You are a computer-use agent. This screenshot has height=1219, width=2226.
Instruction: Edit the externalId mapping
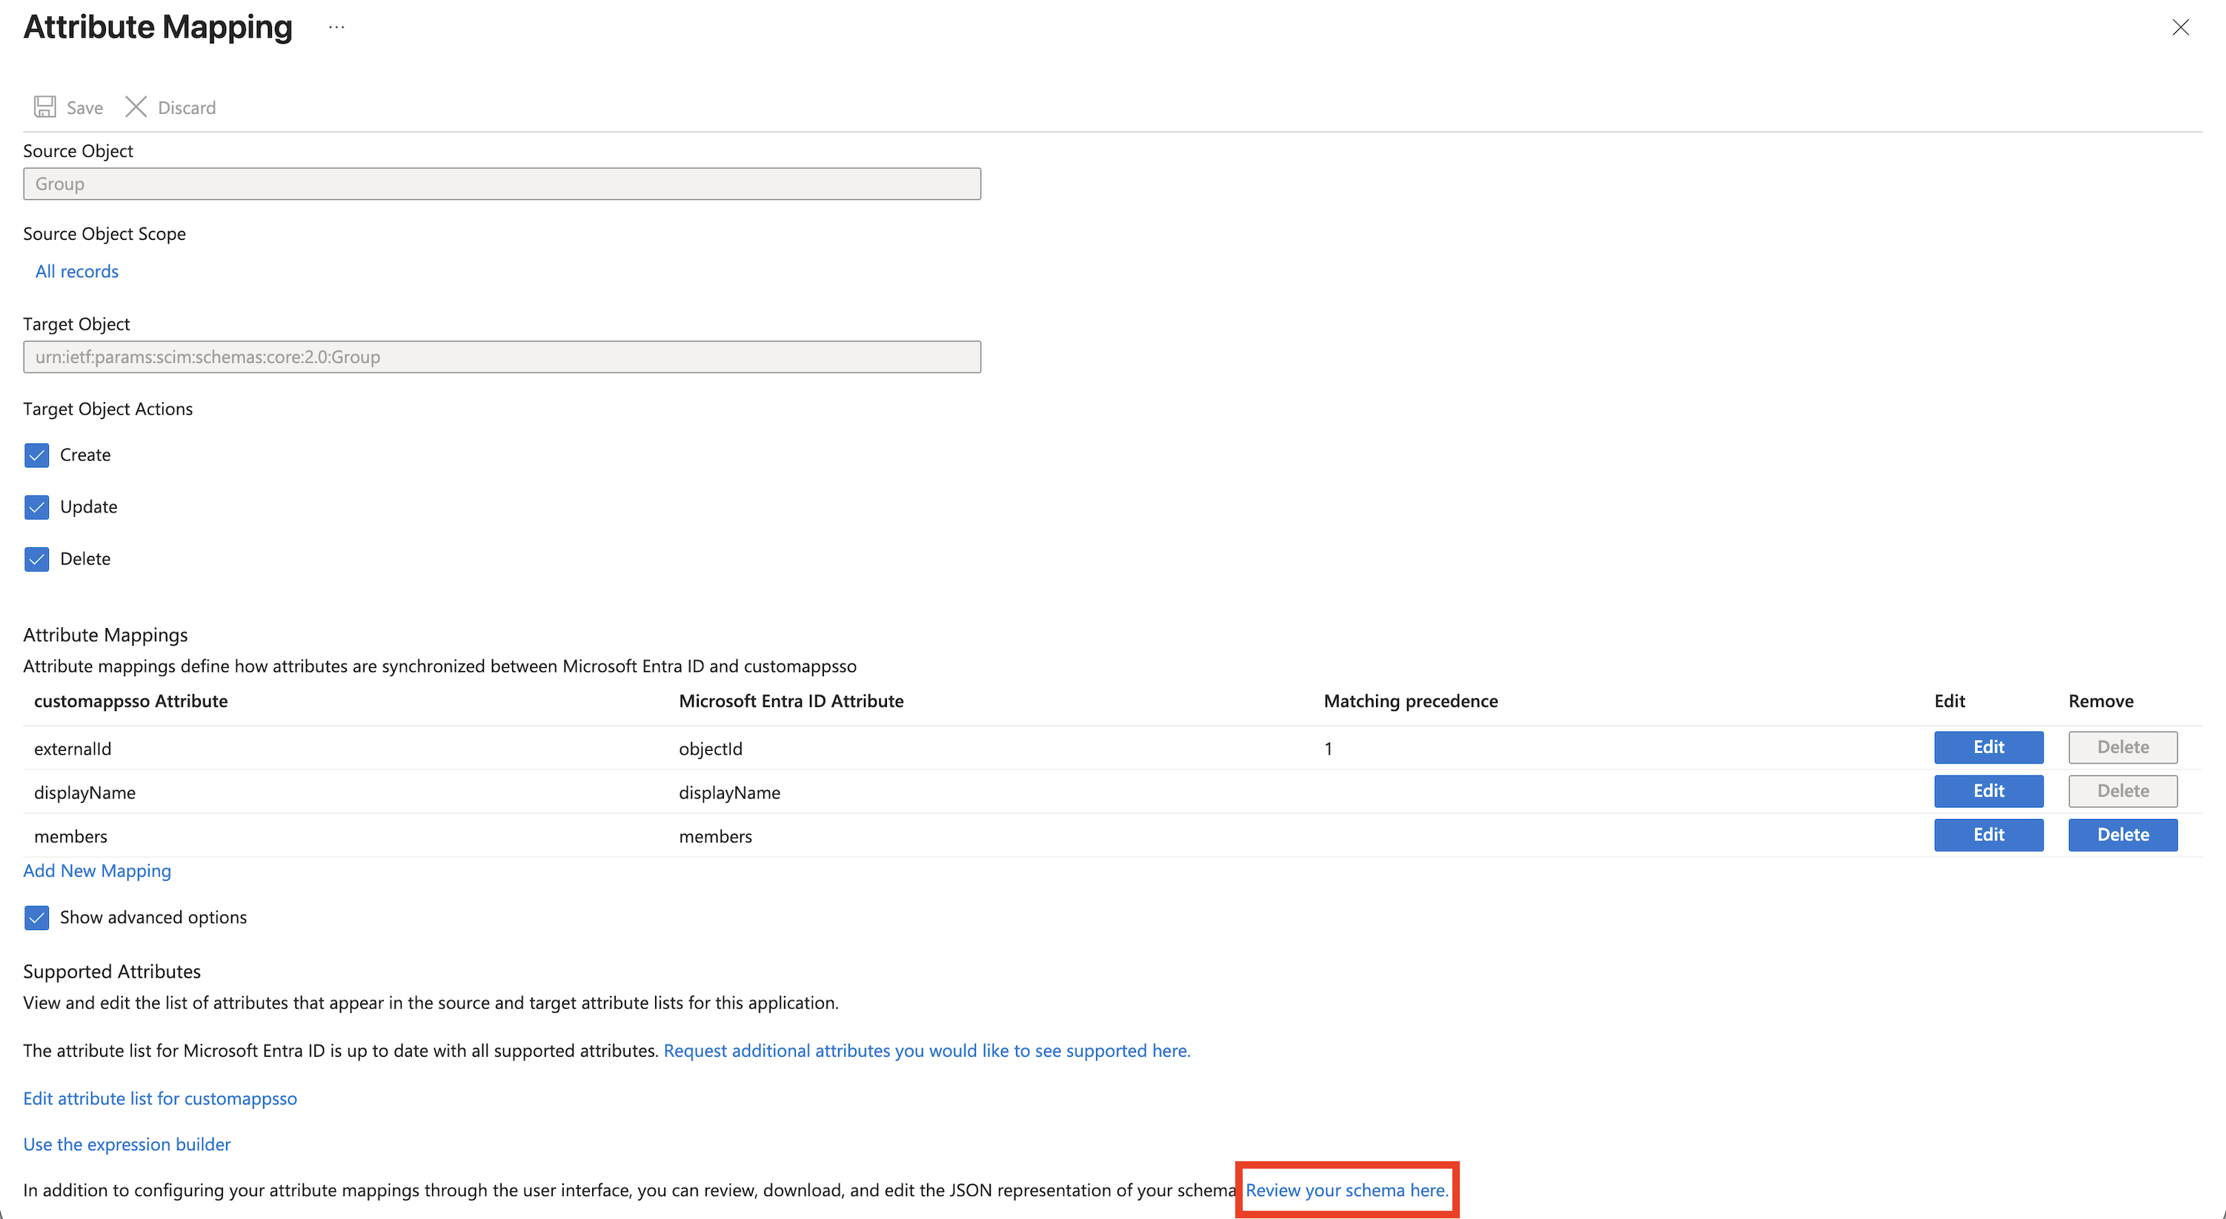click(x=1987, y=747)
